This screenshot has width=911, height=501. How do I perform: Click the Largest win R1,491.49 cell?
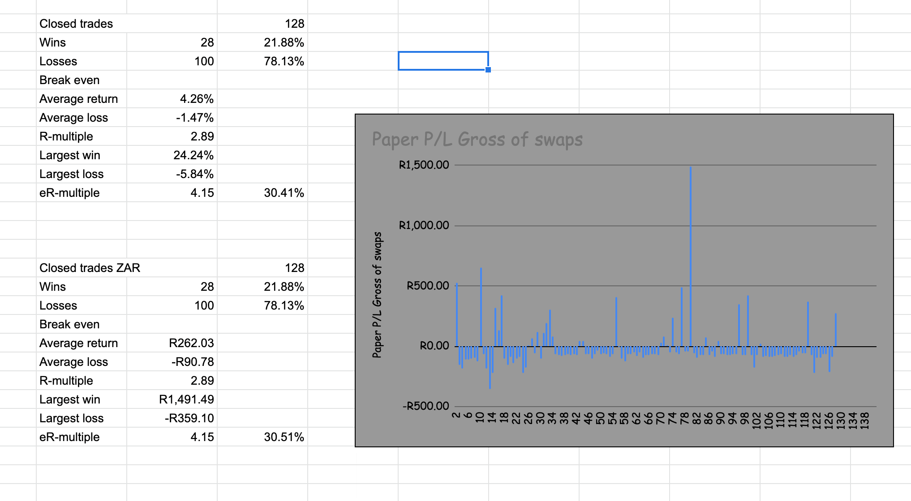pyautogui.click(x=172, y=399)
